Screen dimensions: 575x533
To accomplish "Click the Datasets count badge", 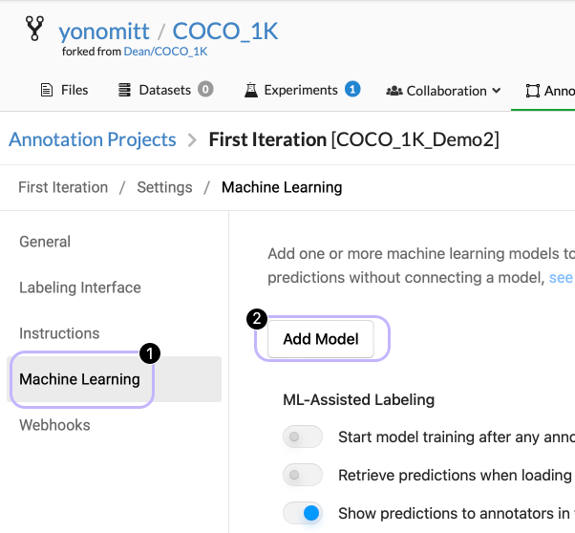I will pos(205,90).
